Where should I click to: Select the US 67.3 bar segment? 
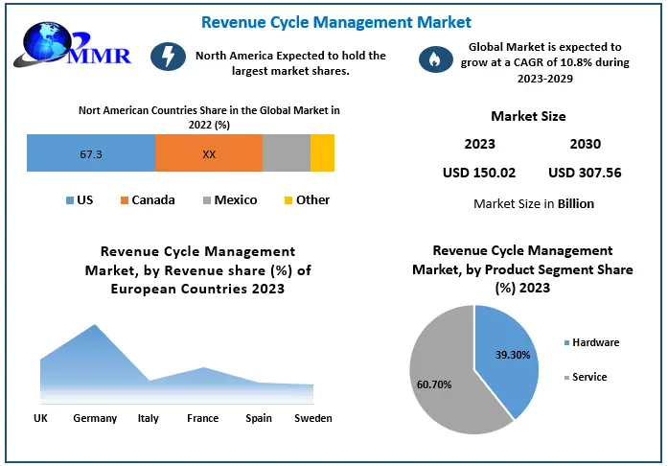[x=91, y=153]
